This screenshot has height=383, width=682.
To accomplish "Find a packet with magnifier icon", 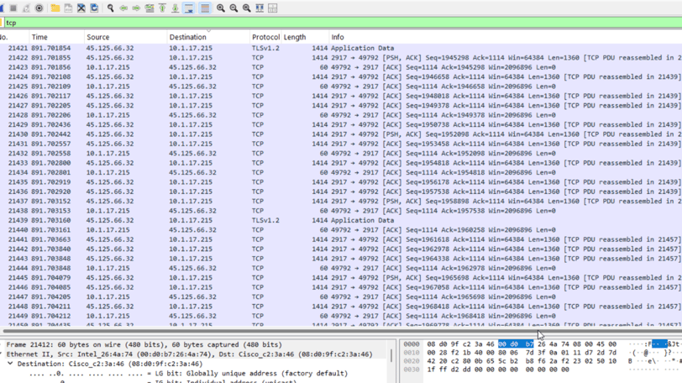I will 111,8.
